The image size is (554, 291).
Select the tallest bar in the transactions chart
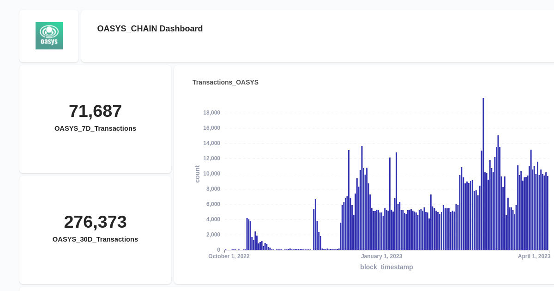click(x=483, y=173)
